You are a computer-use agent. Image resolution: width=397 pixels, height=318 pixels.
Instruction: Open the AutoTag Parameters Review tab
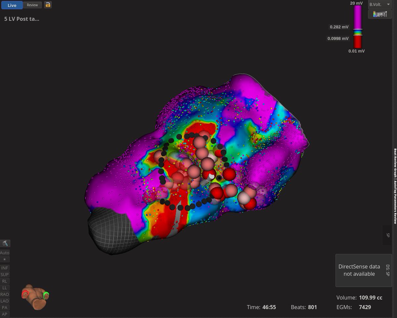tap(394, 198)
